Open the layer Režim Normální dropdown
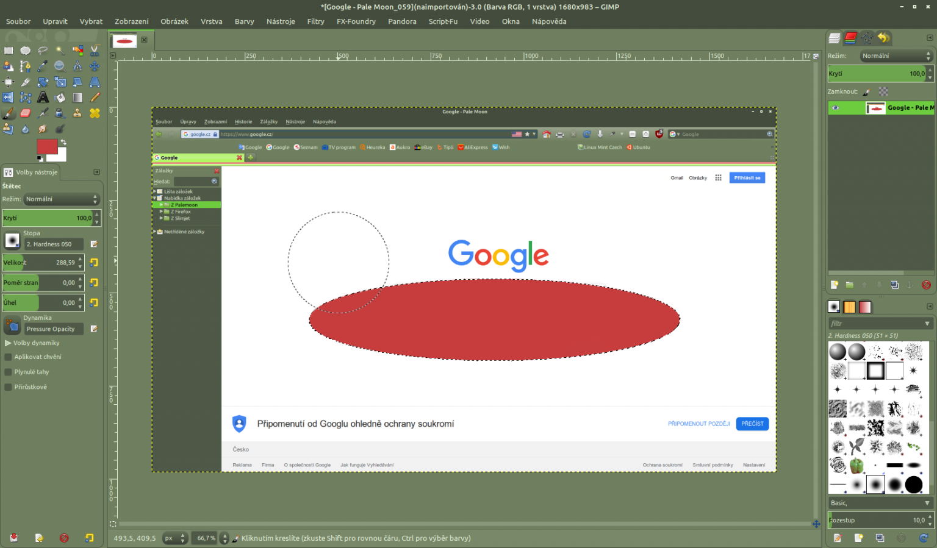The width and height of the screenshot is (937, 548). coord(897,56)
